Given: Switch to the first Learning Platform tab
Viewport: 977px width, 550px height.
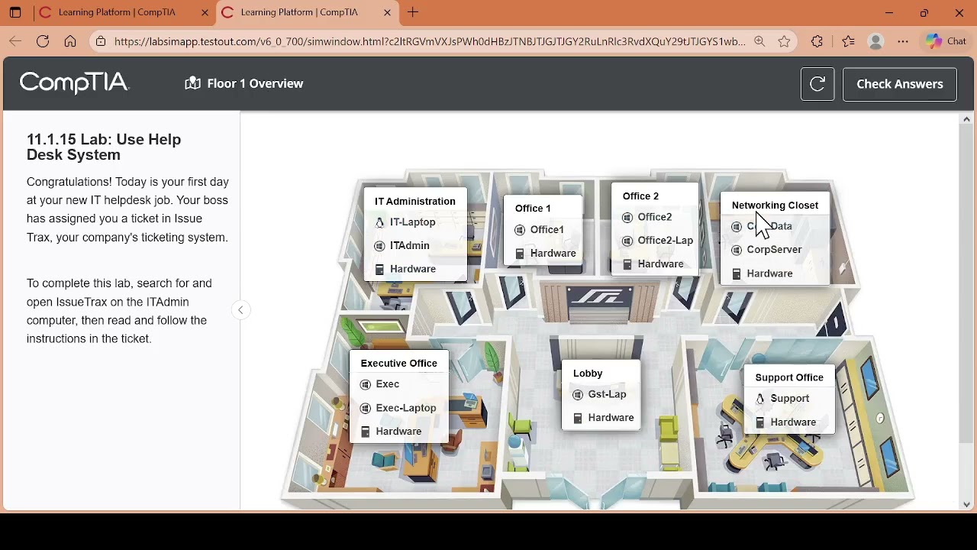Looking at the screenshot, I should point(117,12).
